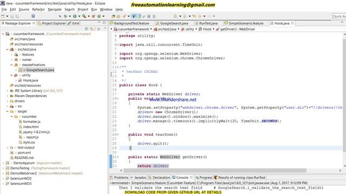Screen dimensions: 346x194
Task: Switch to the Project Explorer tab
Action: 52,23
